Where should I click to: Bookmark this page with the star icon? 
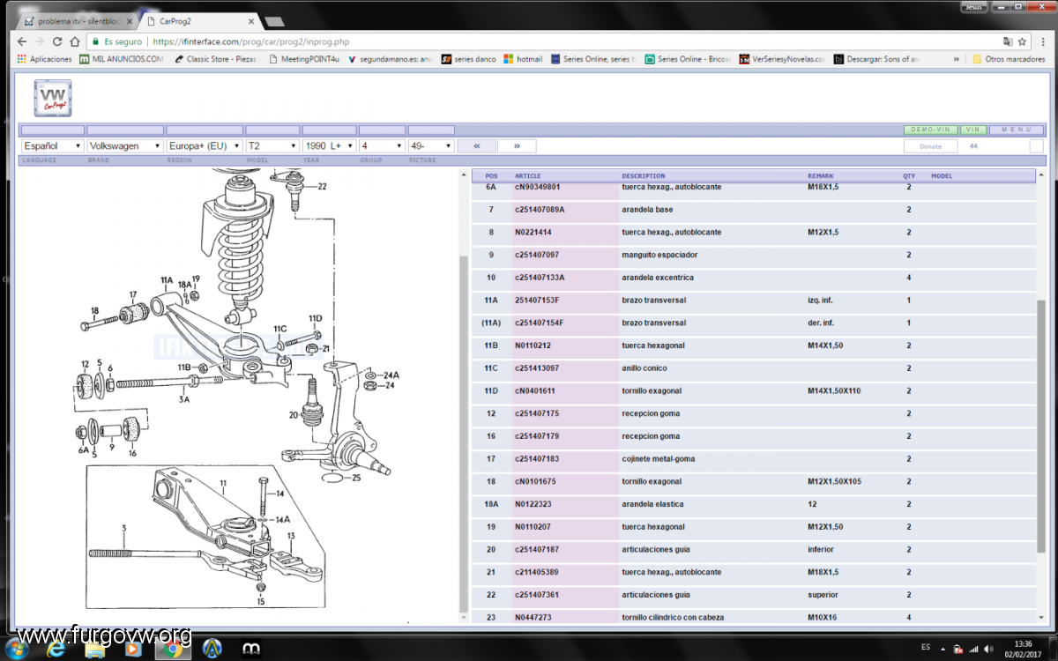(x=1023, y=41)
